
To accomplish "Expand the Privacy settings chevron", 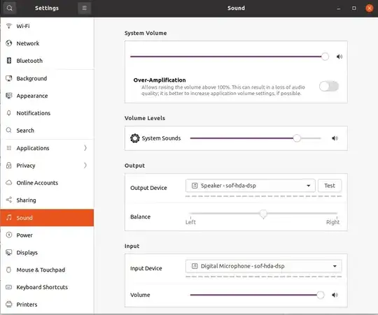I will [85, 166].
